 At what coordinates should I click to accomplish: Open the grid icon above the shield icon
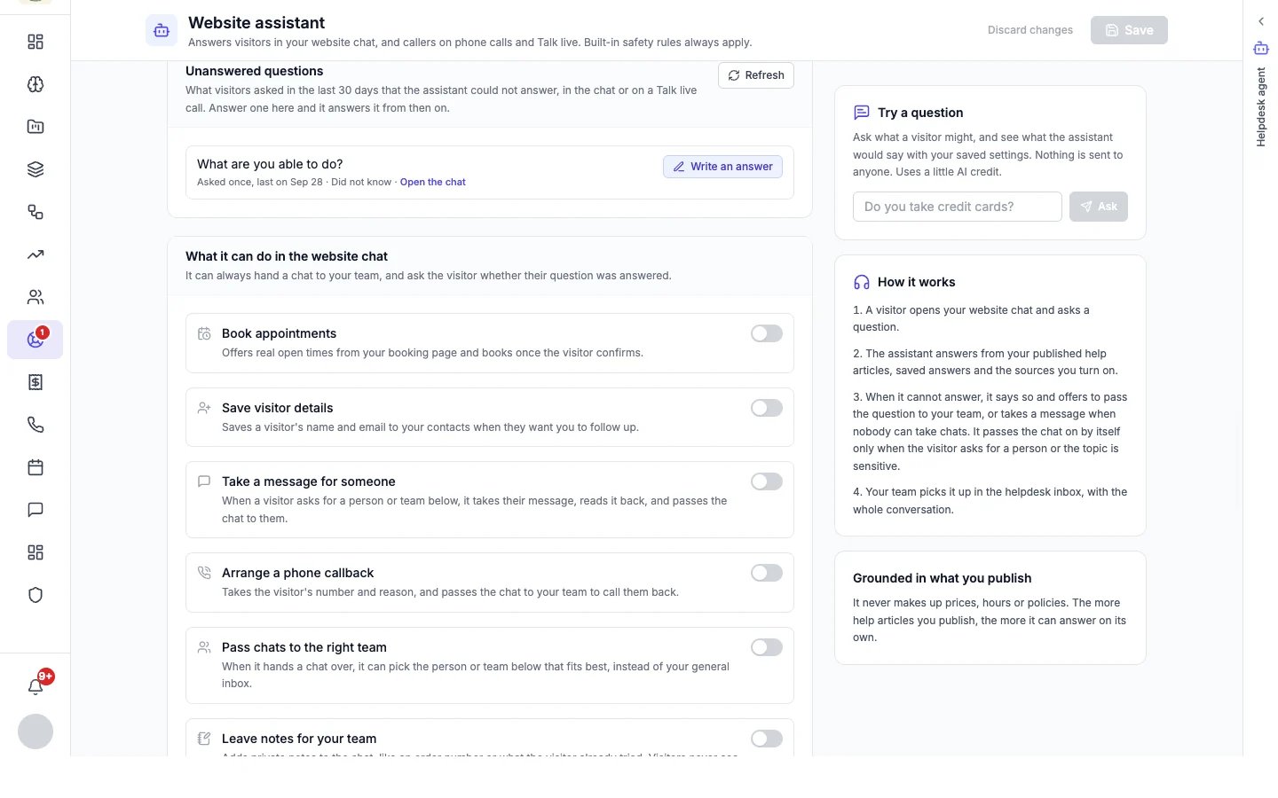tap(35, 552)
